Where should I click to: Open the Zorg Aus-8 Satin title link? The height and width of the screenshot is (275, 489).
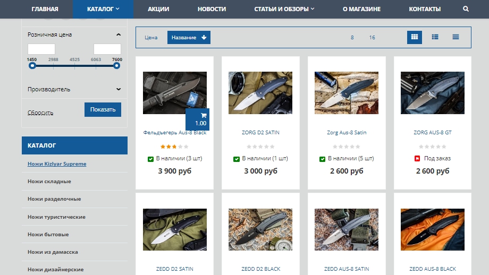347,133
